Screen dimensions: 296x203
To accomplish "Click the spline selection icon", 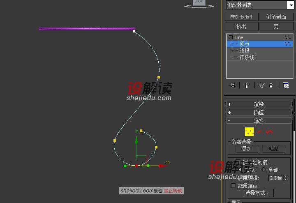I will click(269, 131).
